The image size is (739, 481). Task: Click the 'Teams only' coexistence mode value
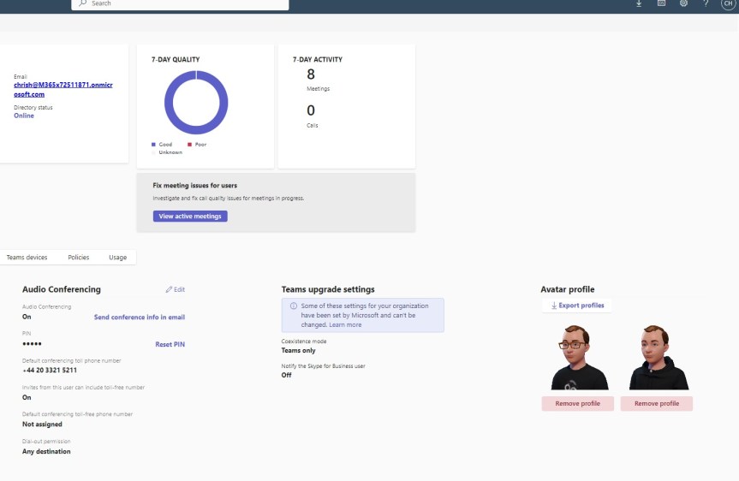[298, 351]
